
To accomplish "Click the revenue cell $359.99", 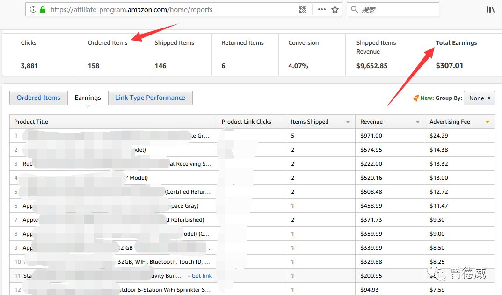I will coord(371,234).
